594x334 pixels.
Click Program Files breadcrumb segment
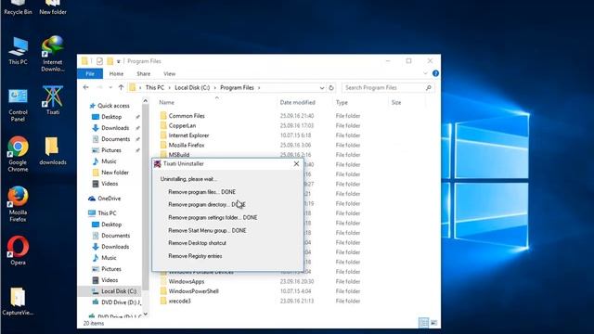pos(238,87)
